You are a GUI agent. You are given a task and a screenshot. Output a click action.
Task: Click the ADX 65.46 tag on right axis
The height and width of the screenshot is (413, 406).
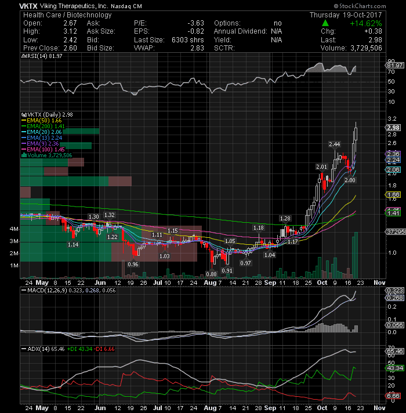tap(395, 352)
